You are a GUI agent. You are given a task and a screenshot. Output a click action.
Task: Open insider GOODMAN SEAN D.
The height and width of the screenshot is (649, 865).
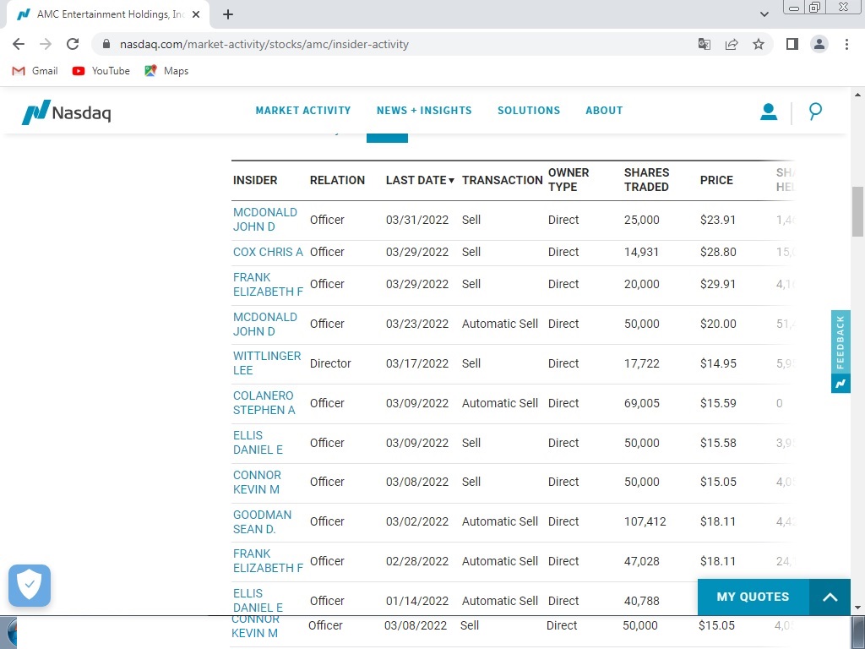pyautogui.click(x=262, y=521)
